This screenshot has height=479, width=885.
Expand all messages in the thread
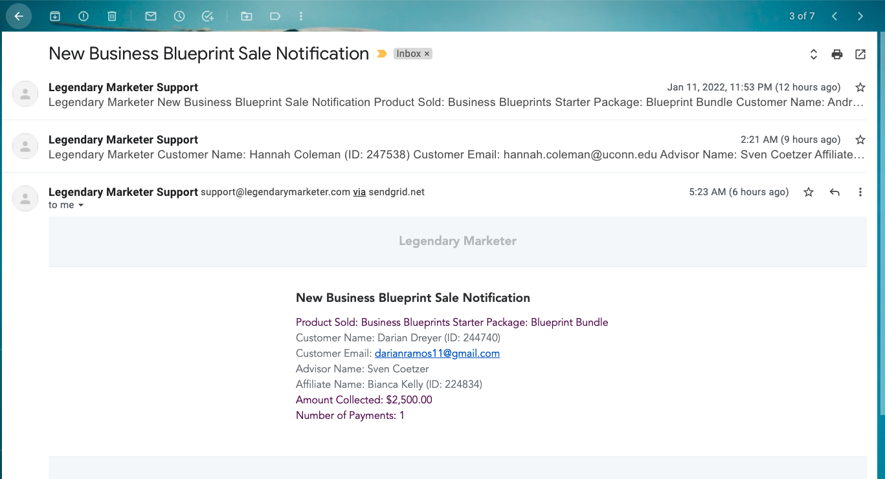coord(813,54)
